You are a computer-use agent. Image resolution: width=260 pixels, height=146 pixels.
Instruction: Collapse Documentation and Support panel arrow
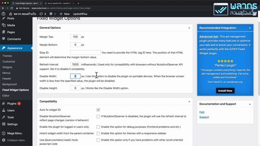[250, 104]
